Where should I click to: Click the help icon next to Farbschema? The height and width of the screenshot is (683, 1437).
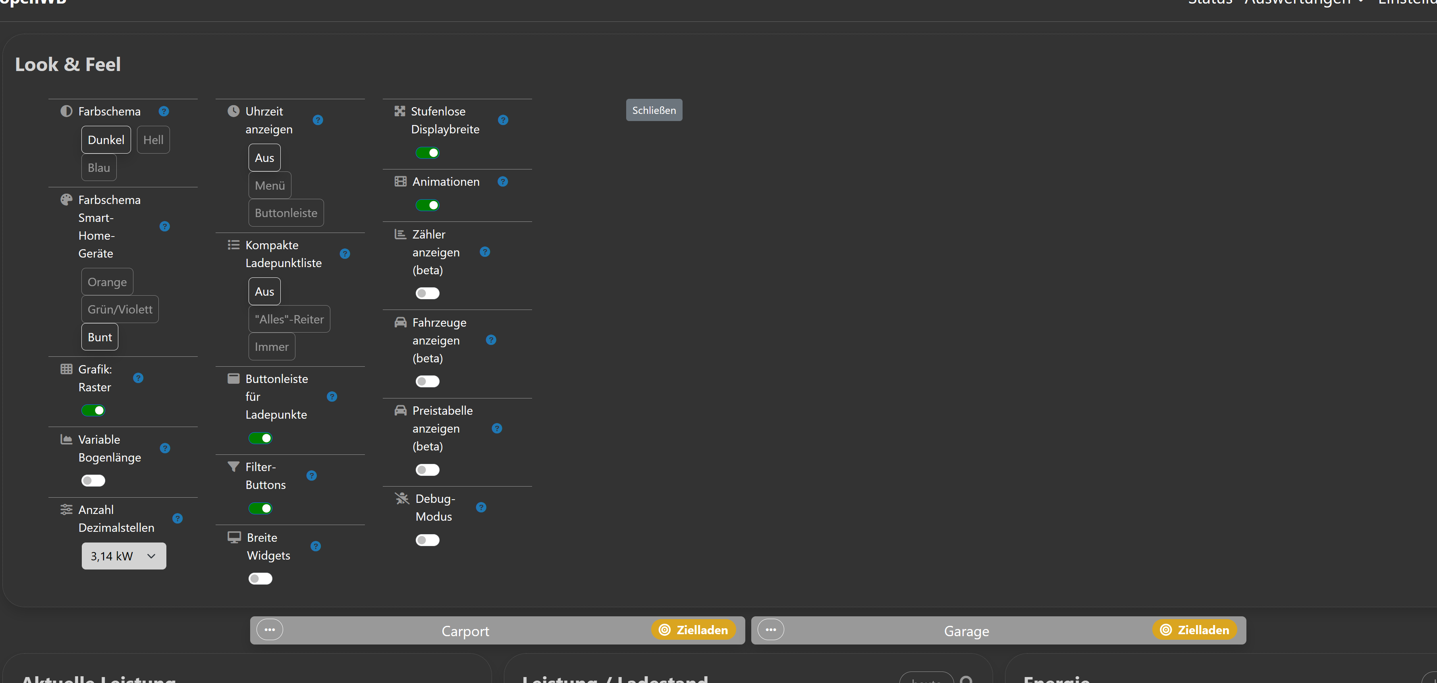pyautogui.click(x=164, y=111)
